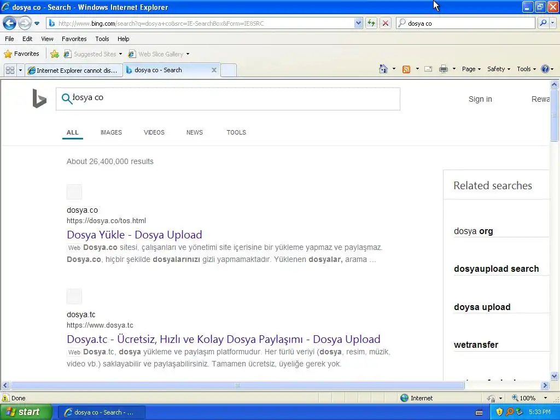Click the blue Help question mark icon
Image resolution: width=560 pixels, height=420 pixels.
545,69
